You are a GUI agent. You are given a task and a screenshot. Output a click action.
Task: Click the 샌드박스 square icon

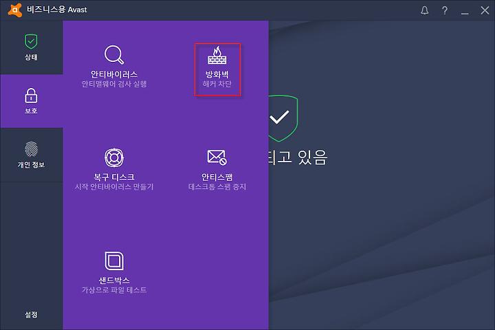tap(114, 261)
